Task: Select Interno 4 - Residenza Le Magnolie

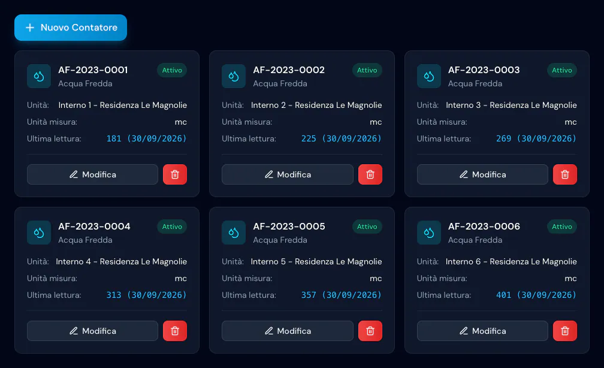Action: [x=121, y=262]
